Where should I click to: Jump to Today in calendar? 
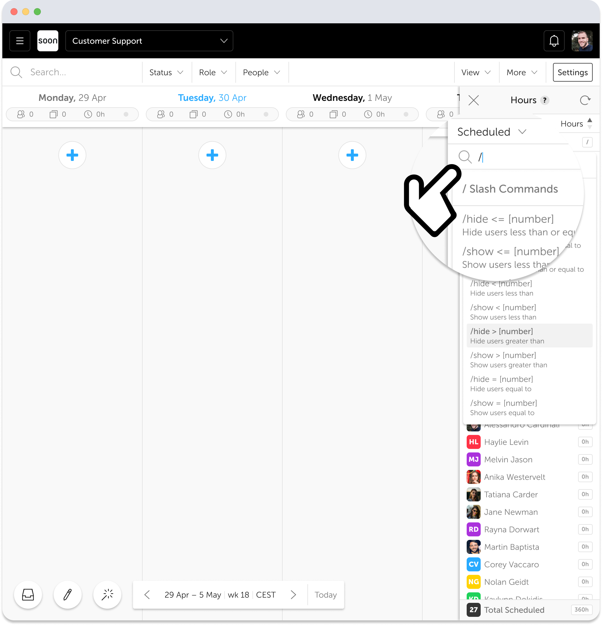(x=325, y=594)
